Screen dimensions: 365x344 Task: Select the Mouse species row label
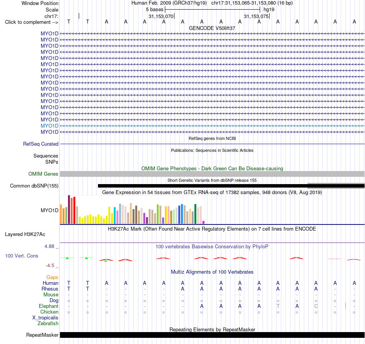point(51,295)
